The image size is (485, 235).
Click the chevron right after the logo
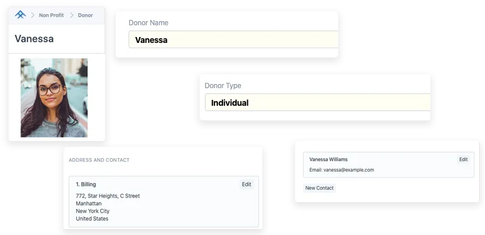click(33, 15)
